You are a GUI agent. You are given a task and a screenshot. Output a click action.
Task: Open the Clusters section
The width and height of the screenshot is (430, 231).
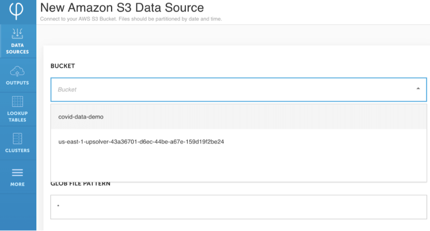(x=18, y=143)
